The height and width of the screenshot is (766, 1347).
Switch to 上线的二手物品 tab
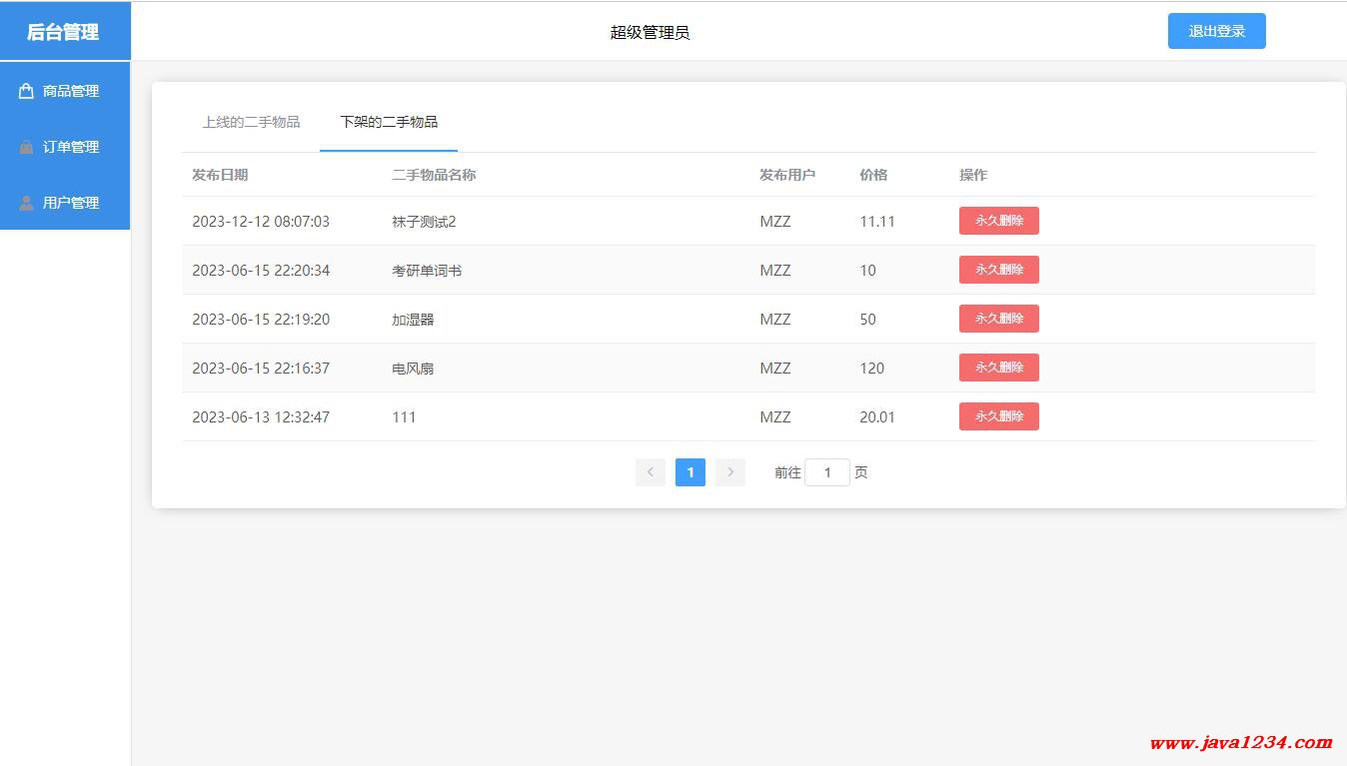pos(251,122)
